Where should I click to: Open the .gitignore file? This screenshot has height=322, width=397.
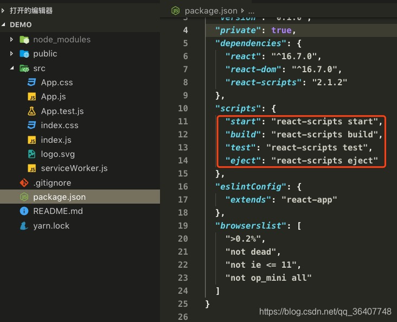(52, 183)
